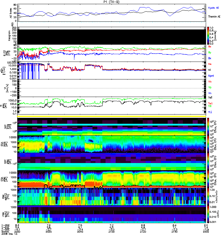Select the Themis AE legend label
The image size is (223, 238).
tap(214, 17)
